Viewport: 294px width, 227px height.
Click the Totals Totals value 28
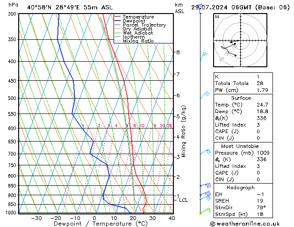click(260, 83)
